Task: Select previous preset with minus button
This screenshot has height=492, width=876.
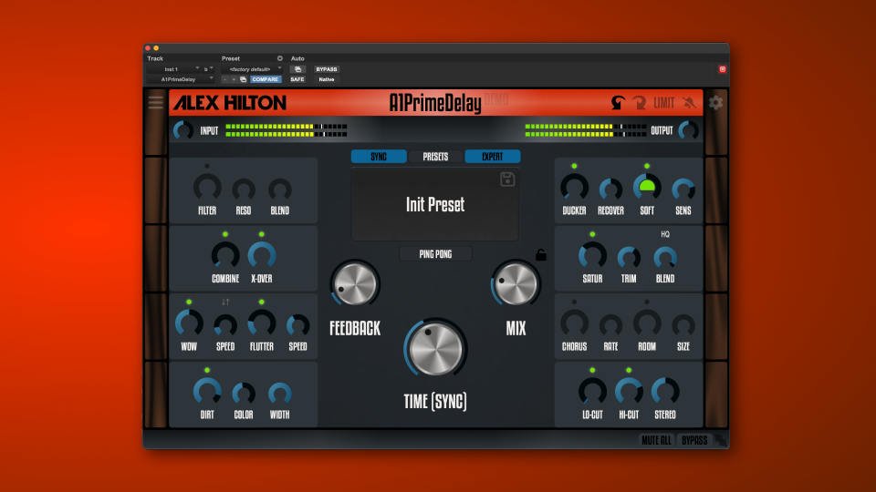Action: pyautogui.click(x=224, y=79)
